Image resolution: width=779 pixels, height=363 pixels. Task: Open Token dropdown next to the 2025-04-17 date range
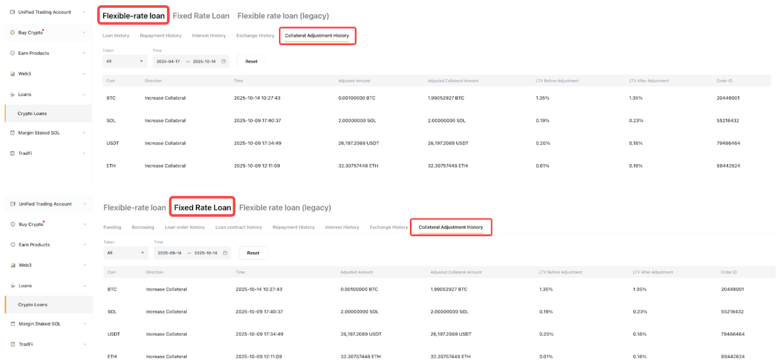(x=125, y=61)
